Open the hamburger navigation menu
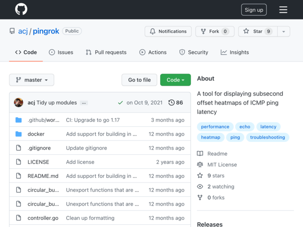This screenshot has height=227, width=303. click(283, 9)
